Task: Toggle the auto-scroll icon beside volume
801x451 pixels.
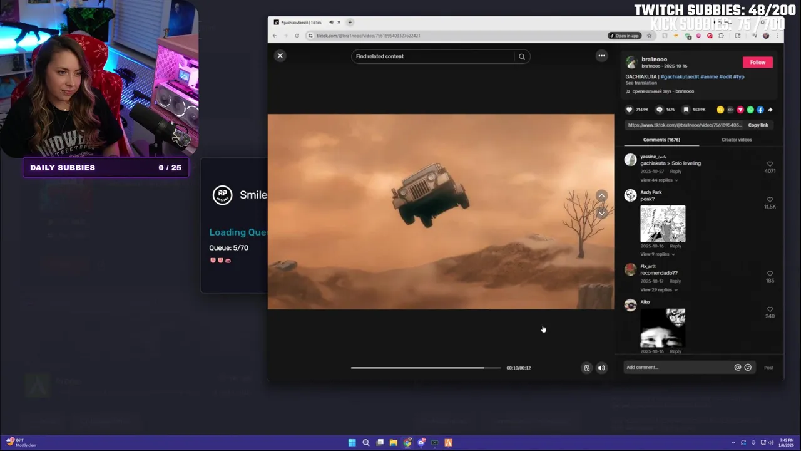Action: (x=587, y=368)
